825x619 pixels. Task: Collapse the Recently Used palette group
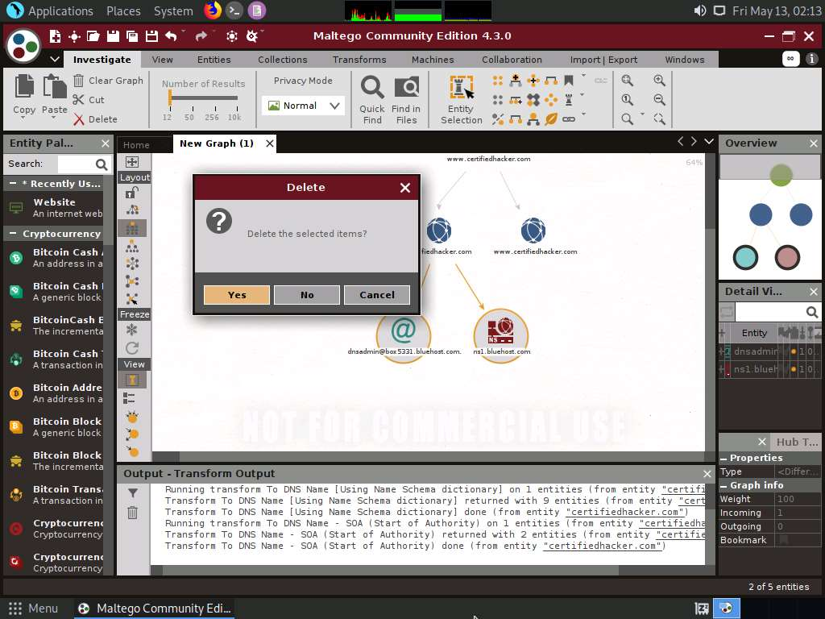[13, 184]
